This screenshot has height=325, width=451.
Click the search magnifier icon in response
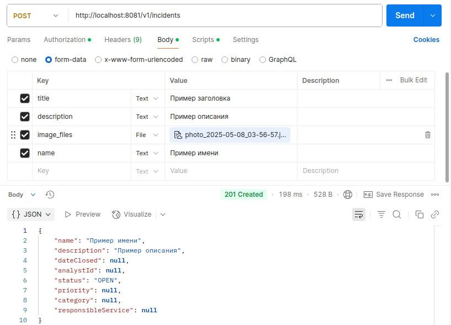point(396,214)
